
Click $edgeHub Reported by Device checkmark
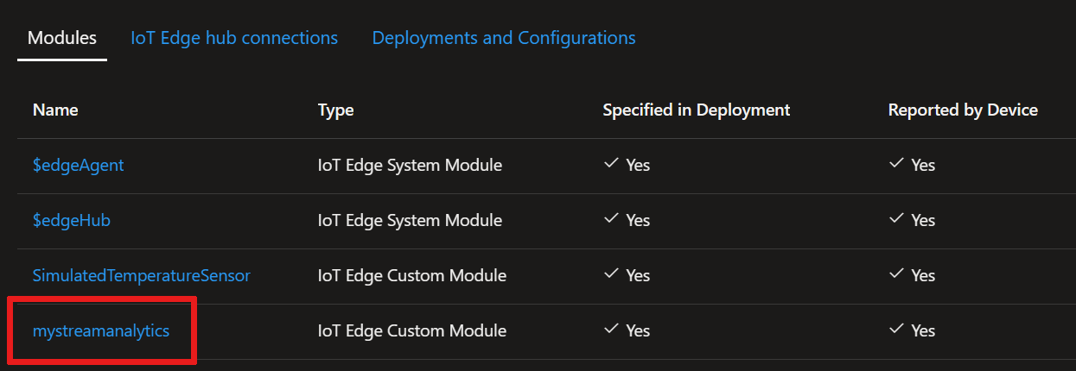click(x=895, y=219)
